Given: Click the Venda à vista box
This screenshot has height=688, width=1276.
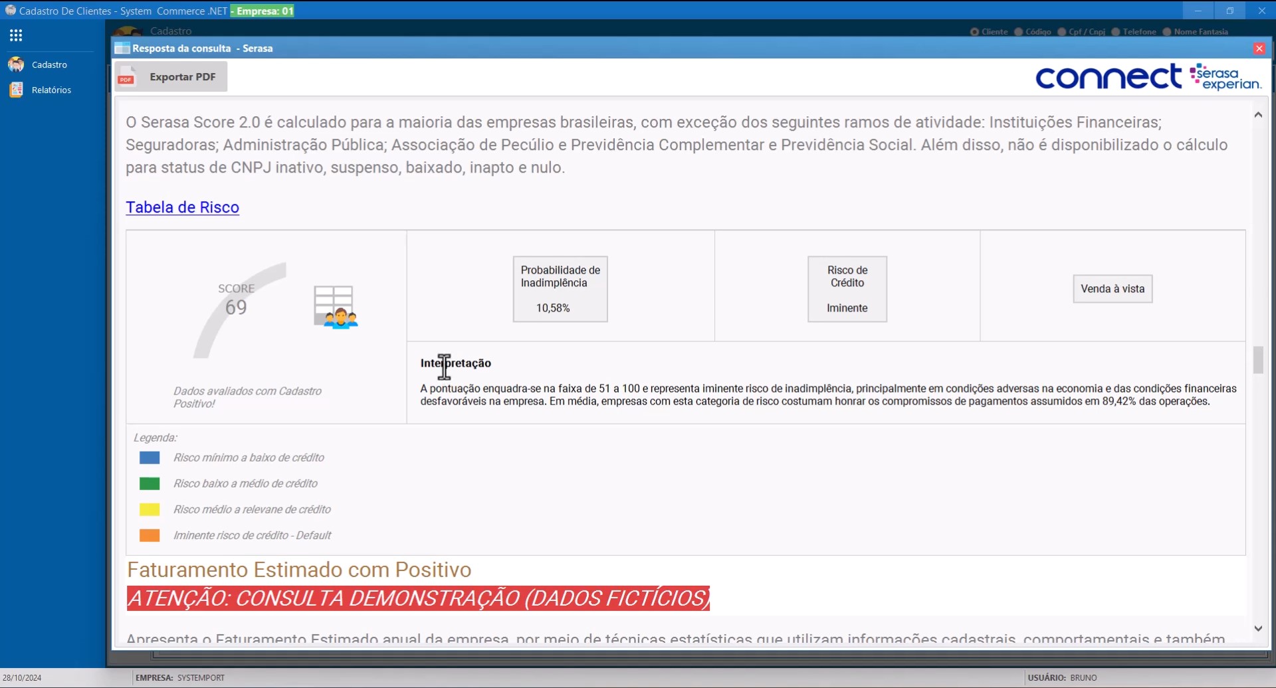Looking at the screenshot, I should point(1112,289).
